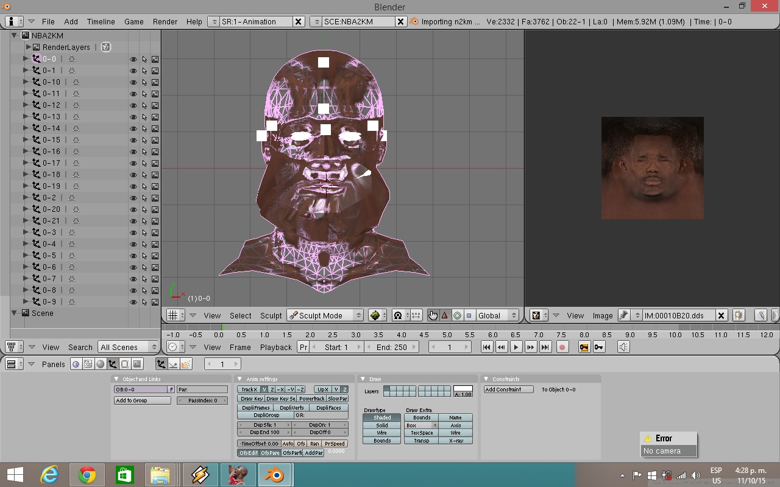Click the Add to Group button
The width and height of the screenshot is (780, 487).
click(143, 401)
